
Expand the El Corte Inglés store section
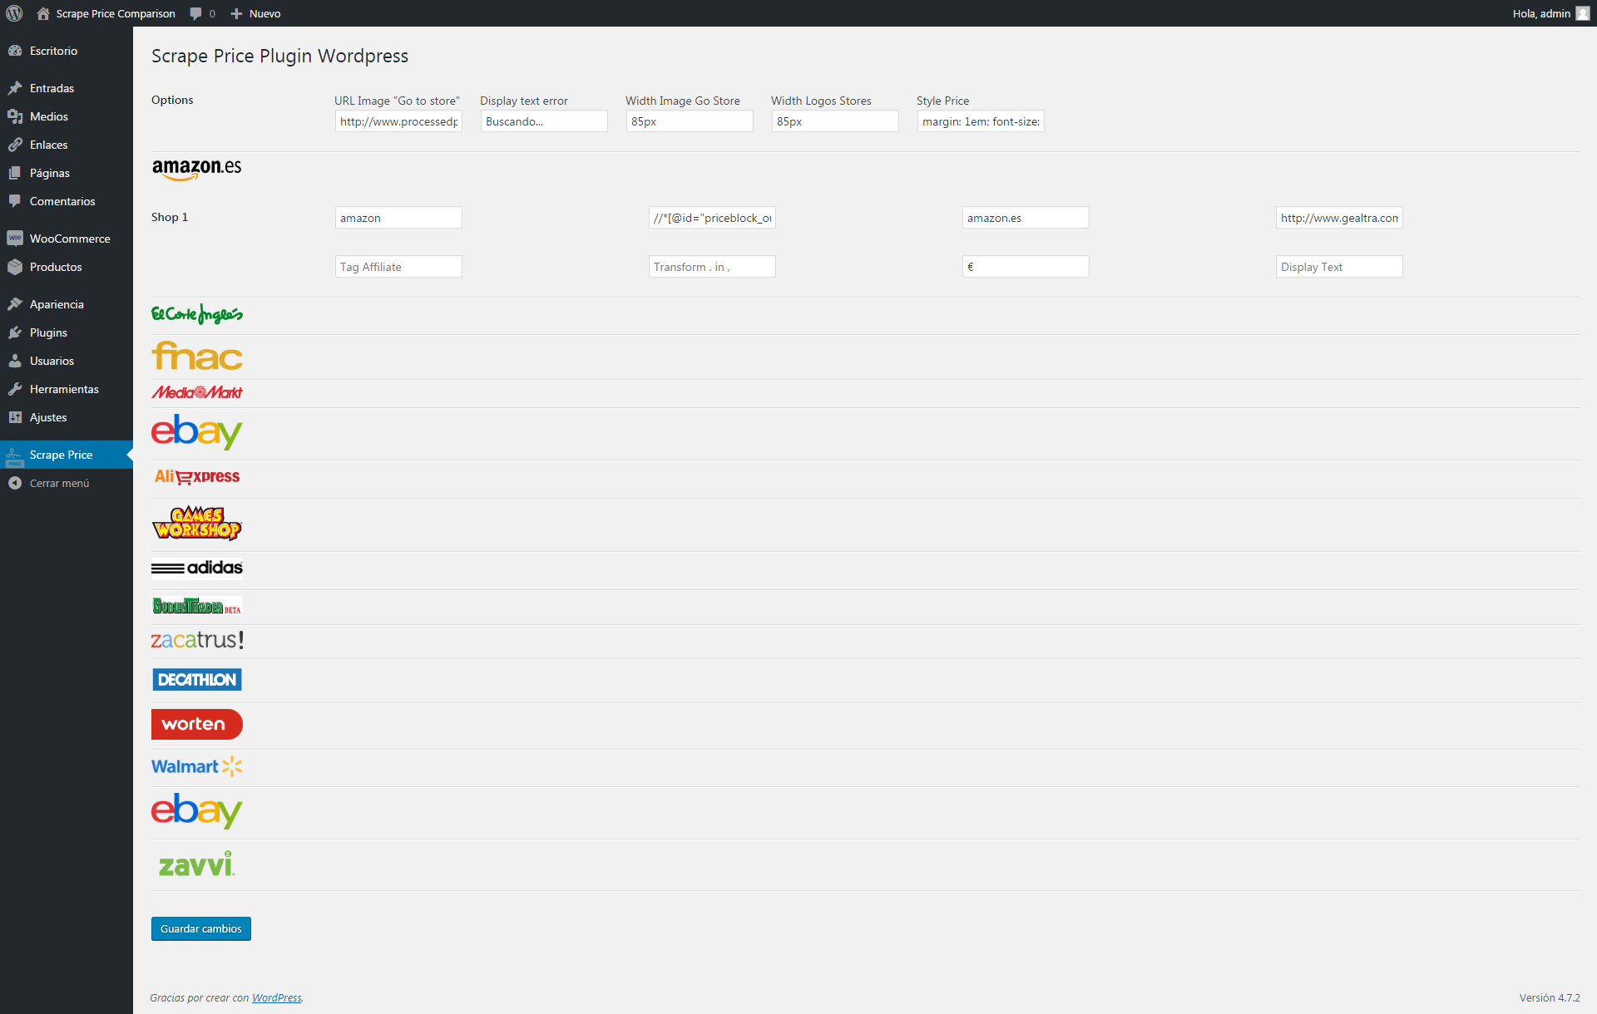pyautogui.click(x=197, y=314)
